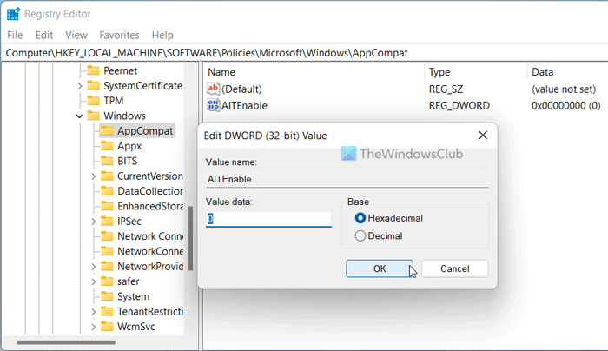The height and width of the screenshot is (351, 608).
Task: Click the Network Connections folder icon
Action: click(108, 235)
